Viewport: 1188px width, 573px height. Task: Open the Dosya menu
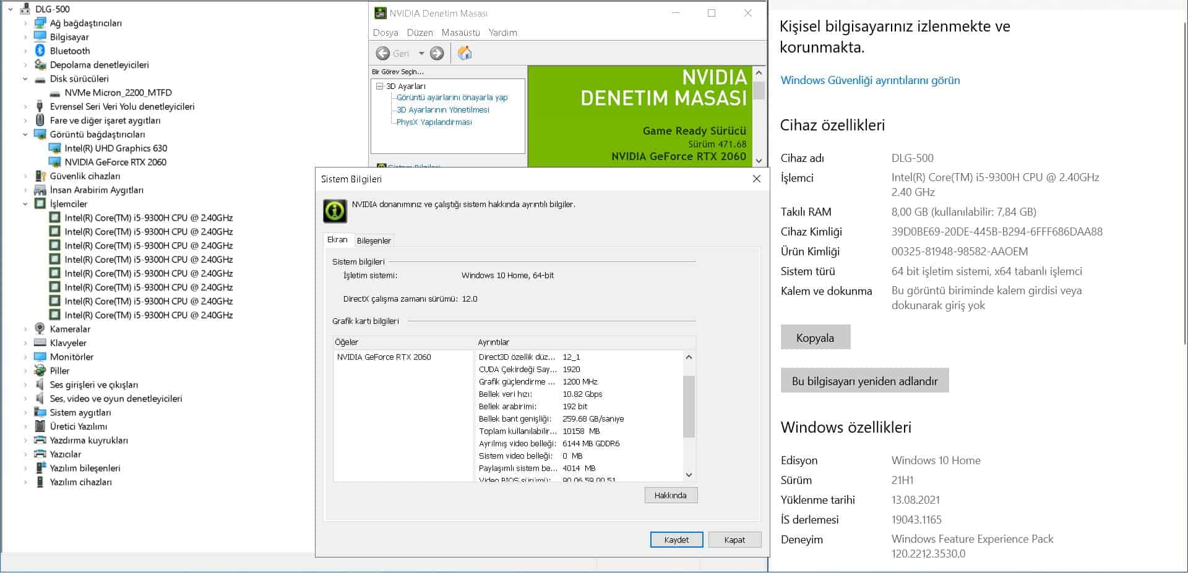[x=385, y=32]
